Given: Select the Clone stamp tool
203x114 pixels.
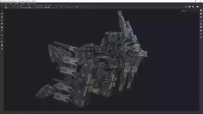Looking at the screenshot, I should click(2, 27).
